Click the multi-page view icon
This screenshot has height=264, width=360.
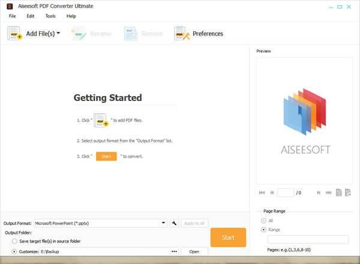[348, 192]
